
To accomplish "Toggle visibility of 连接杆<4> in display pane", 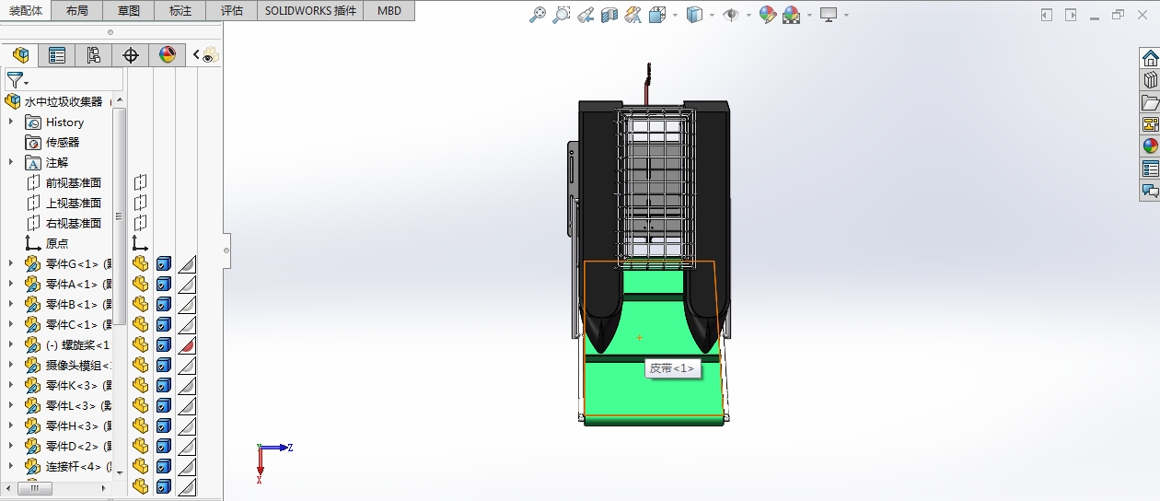I will [141, 467].
